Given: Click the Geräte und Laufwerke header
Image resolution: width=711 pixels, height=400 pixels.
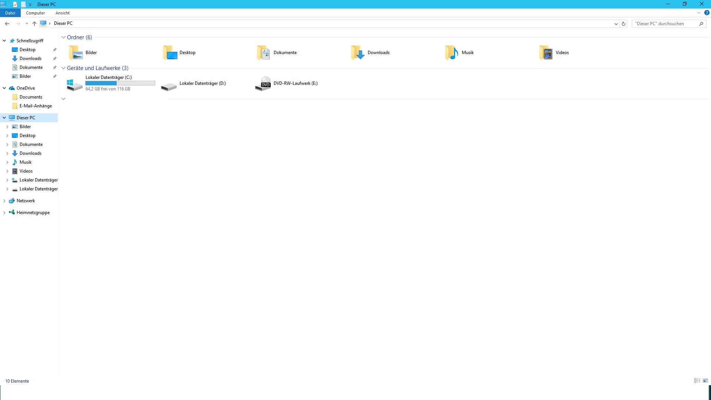Looking at the screenshot, I should (x=97, y=68).
